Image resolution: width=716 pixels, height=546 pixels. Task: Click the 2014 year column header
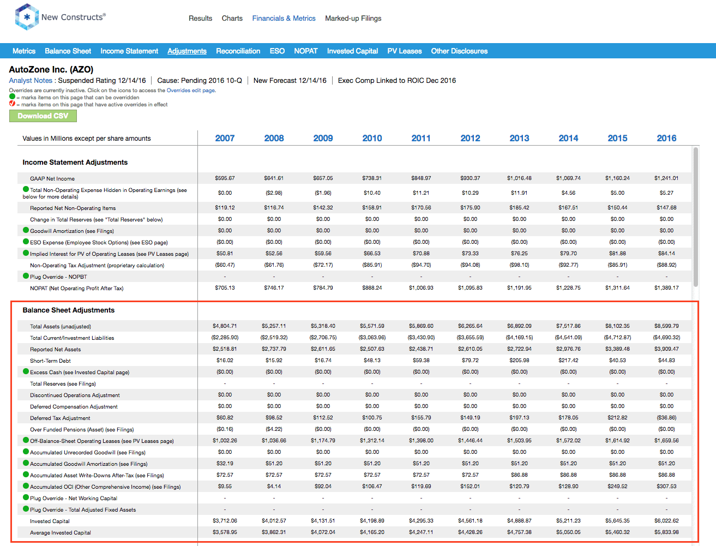[x=568, y=138]
